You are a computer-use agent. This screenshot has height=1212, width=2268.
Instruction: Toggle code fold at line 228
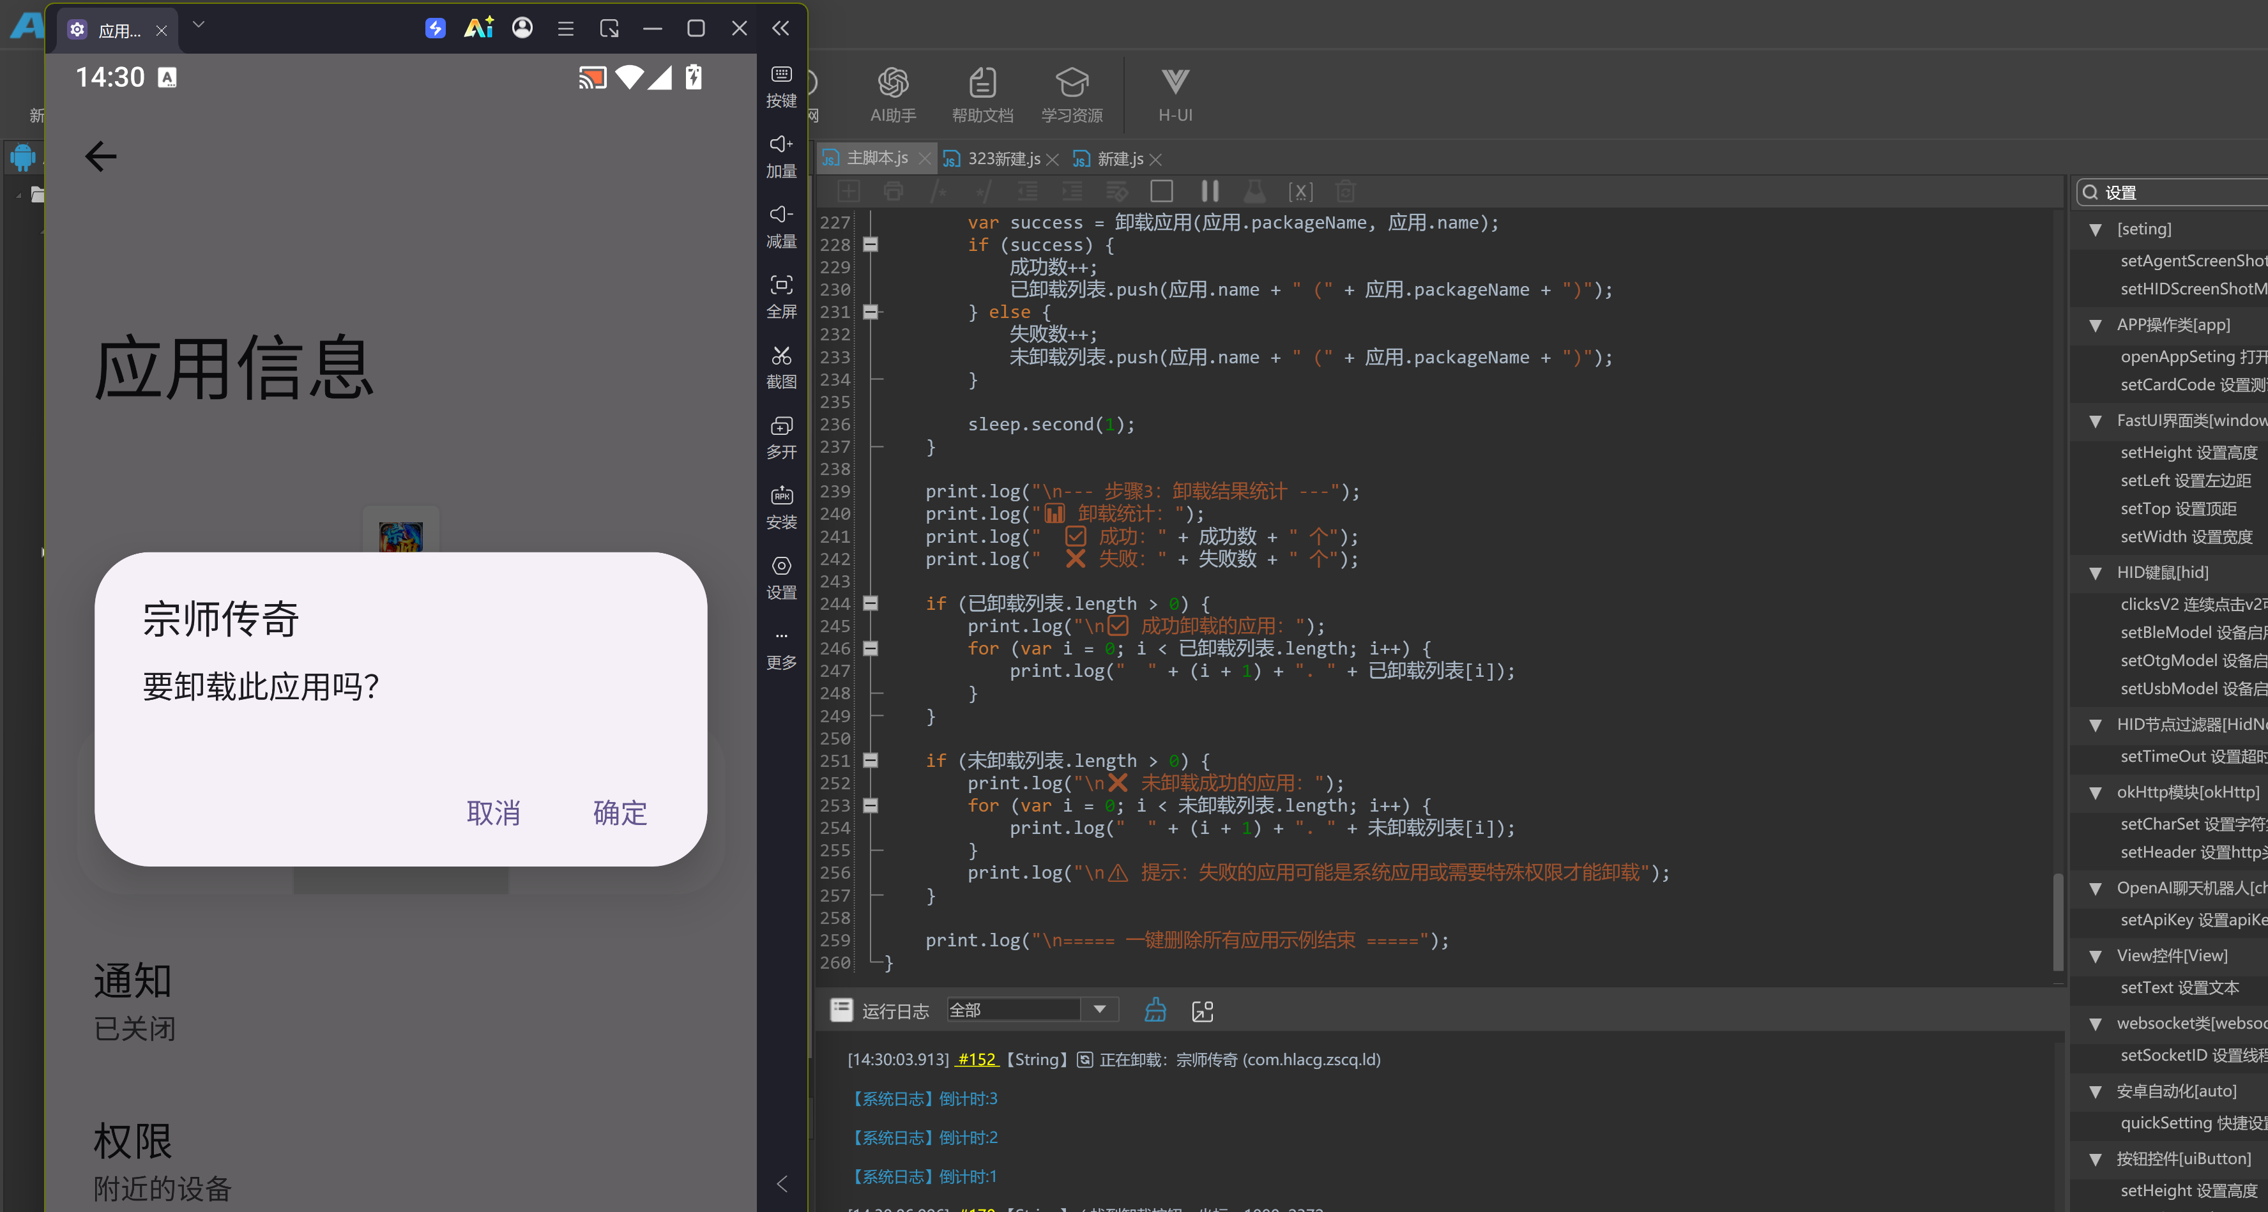tap(870, 245)
